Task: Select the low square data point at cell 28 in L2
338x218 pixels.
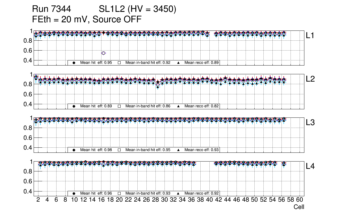Action: pyautogui.click(x=158, y=85)
